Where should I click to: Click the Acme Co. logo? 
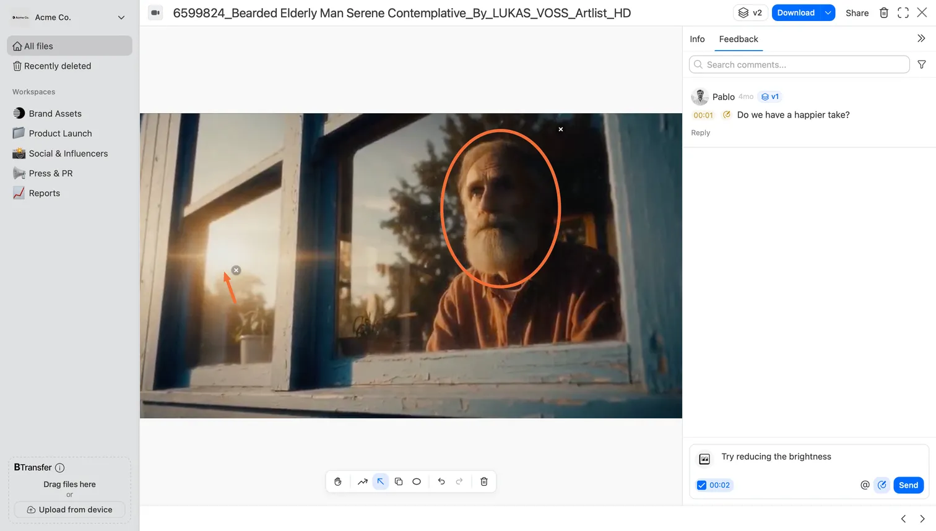21,17
